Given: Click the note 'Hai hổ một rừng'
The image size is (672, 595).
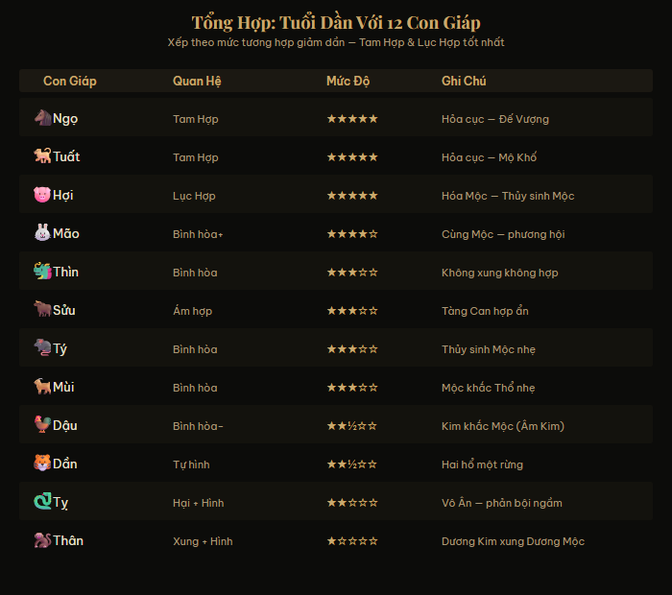Looking at the screenshot, I should (x=483, y=464).
